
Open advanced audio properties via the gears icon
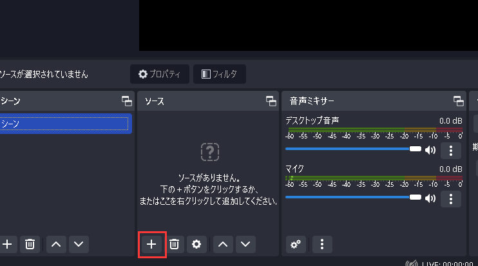click(x=296, y=244)
